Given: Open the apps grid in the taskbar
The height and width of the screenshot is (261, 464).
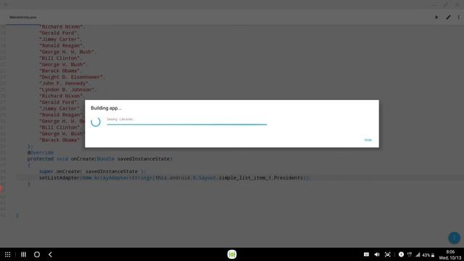Looking at the screenshot, I should click(x=8, y=254).
